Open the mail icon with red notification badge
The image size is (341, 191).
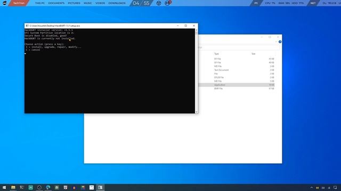click(x=167, y=3)
